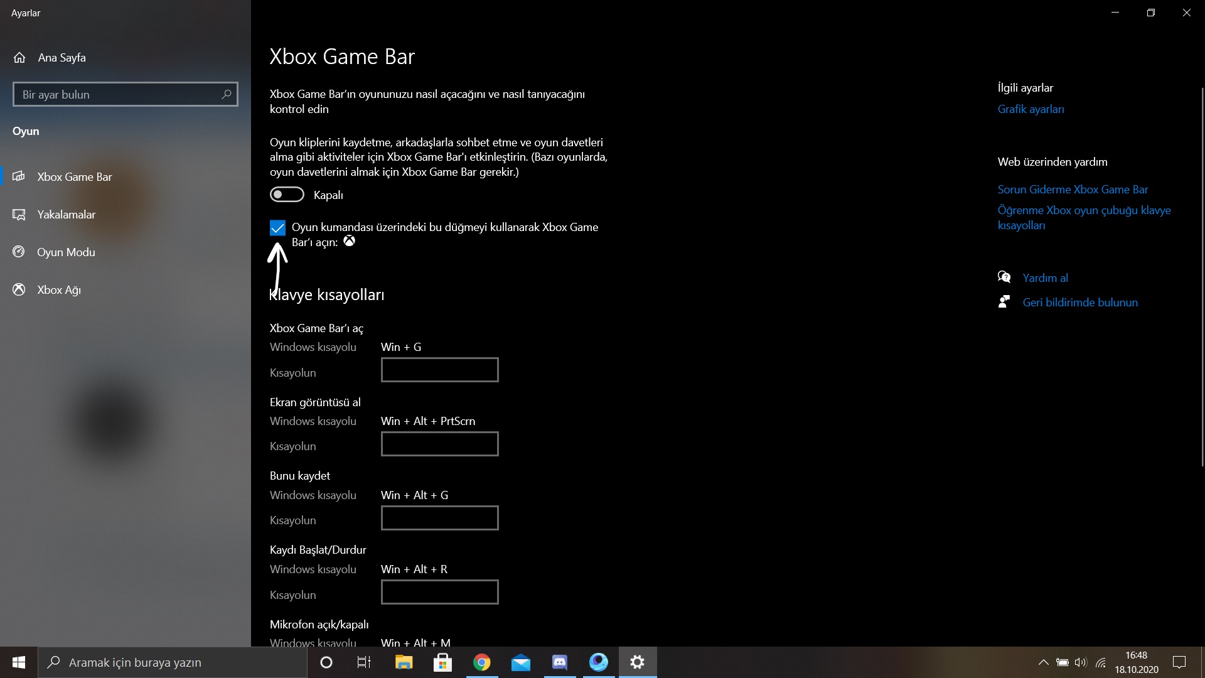This screenshot has height=678, width=1205.
Task: Click Geri bildirimde bulunun link
Action: click(1080, 302)
